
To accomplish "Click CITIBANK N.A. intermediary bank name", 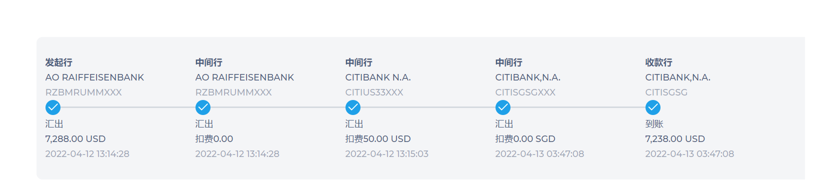I will pos(378,77).
